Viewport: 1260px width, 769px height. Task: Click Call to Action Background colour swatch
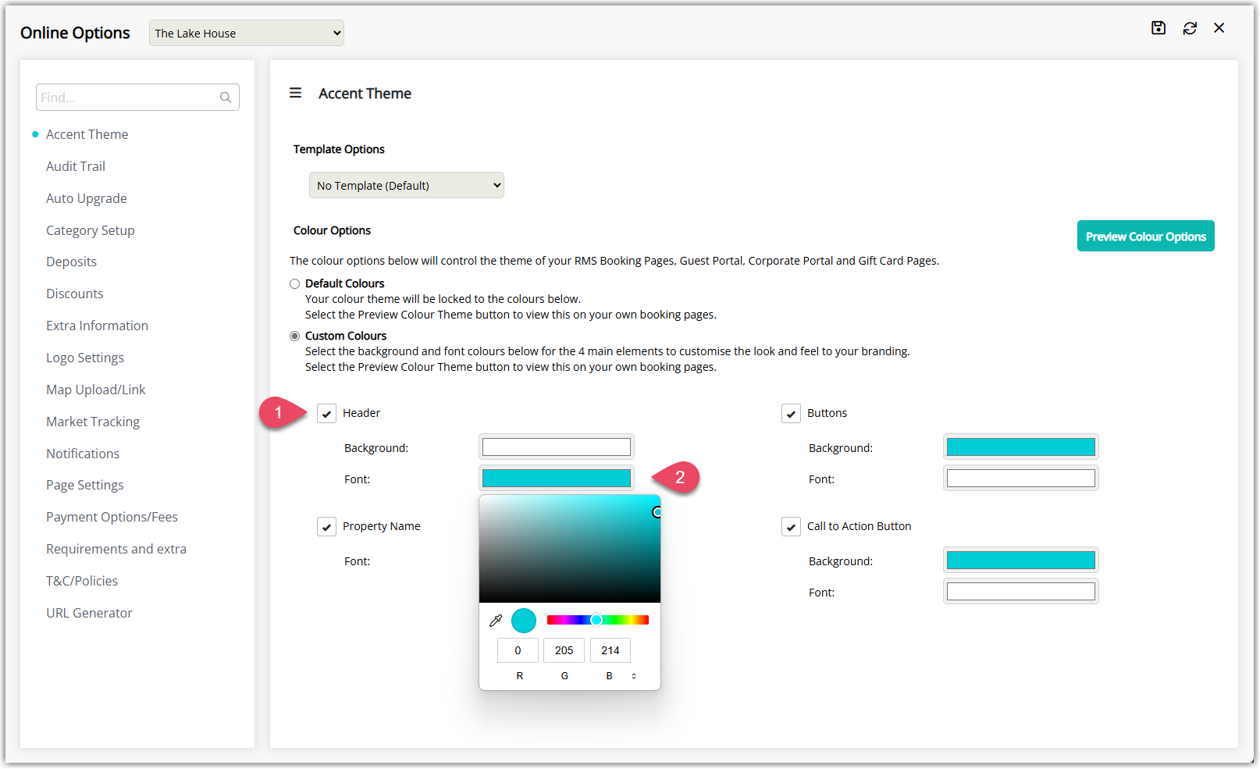pyautogui.click(x=1021, y=560)
